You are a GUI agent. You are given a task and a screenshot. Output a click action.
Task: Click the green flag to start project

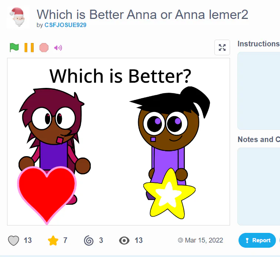[14, 47]
